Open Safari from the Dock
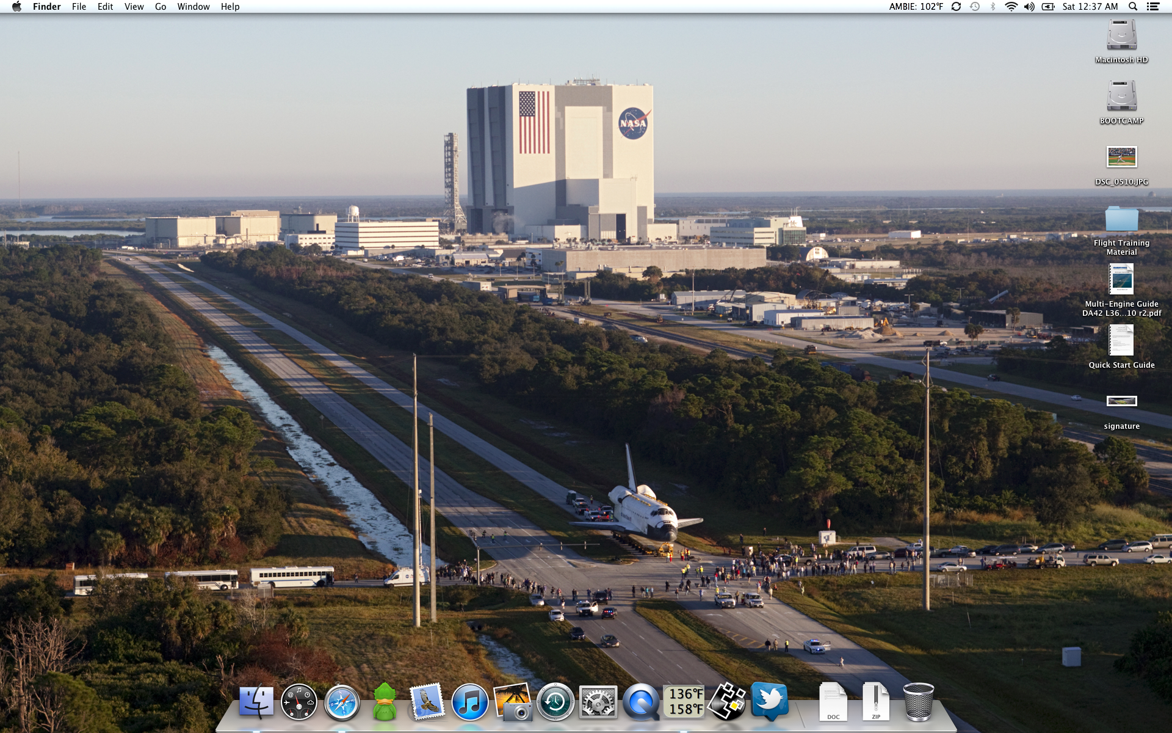Image resolution: width=1172 pixels, height=733 pixels. click(x=342, y=702)
